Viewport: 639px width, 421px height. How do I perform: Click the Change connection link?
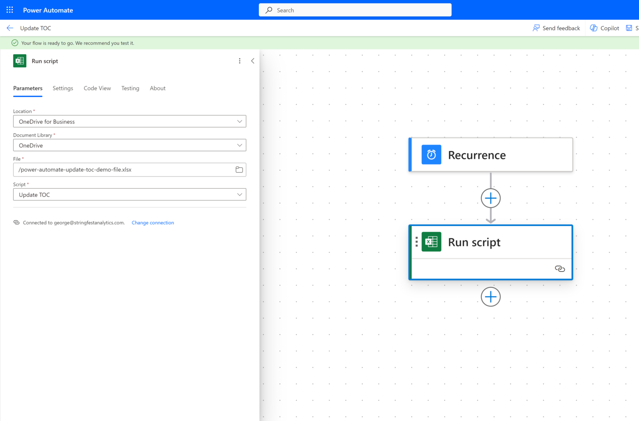tap(153, 223)
